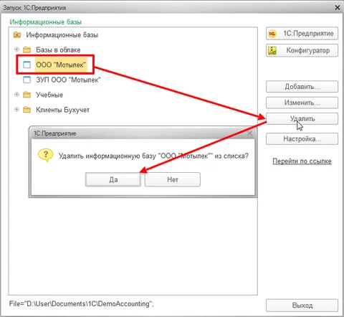344x317 pixels.
Task: Close the 1С:Предприятие confirmation dialog
Action: pos(249,133)
